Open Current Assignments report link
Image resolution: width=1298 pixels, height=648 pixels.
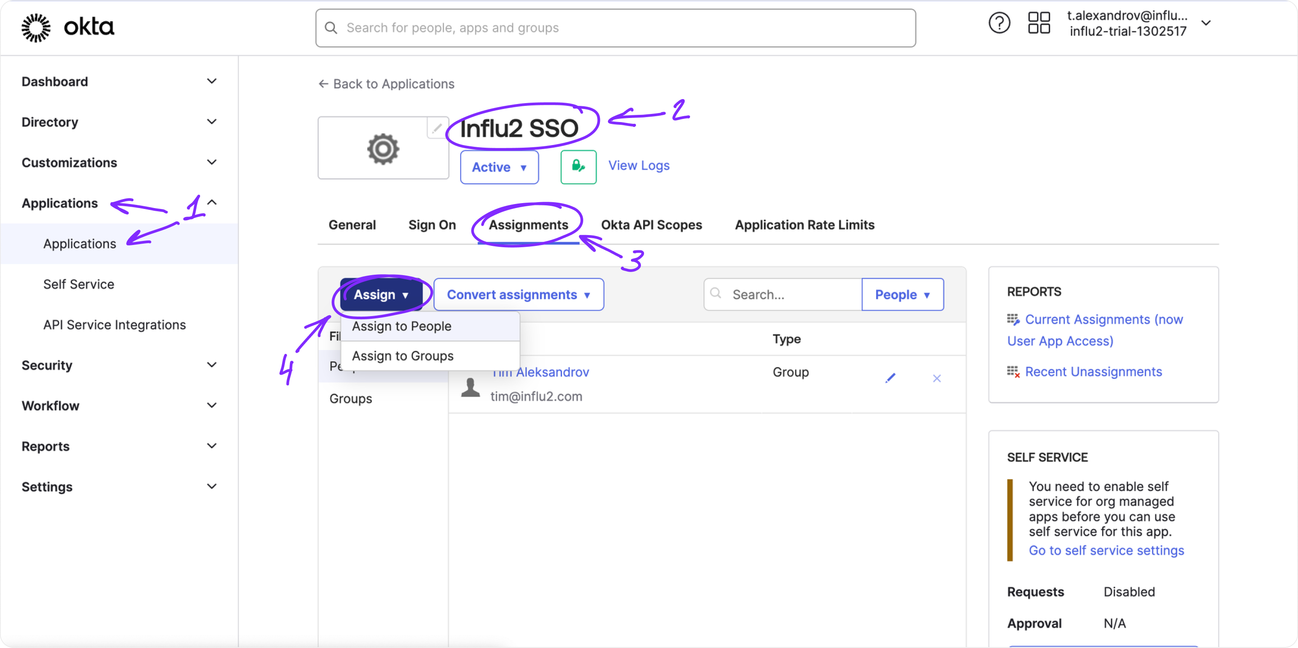pos(1095,330)
